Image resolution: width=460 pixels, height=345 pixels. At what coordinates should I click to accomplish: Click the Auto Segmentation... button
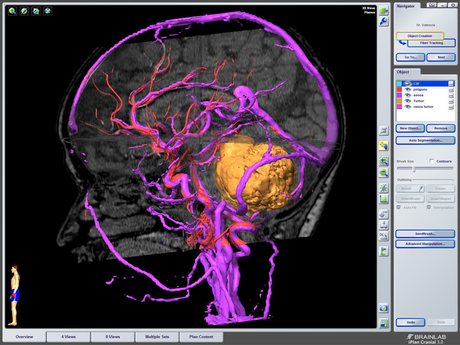[x=425, y=140]
